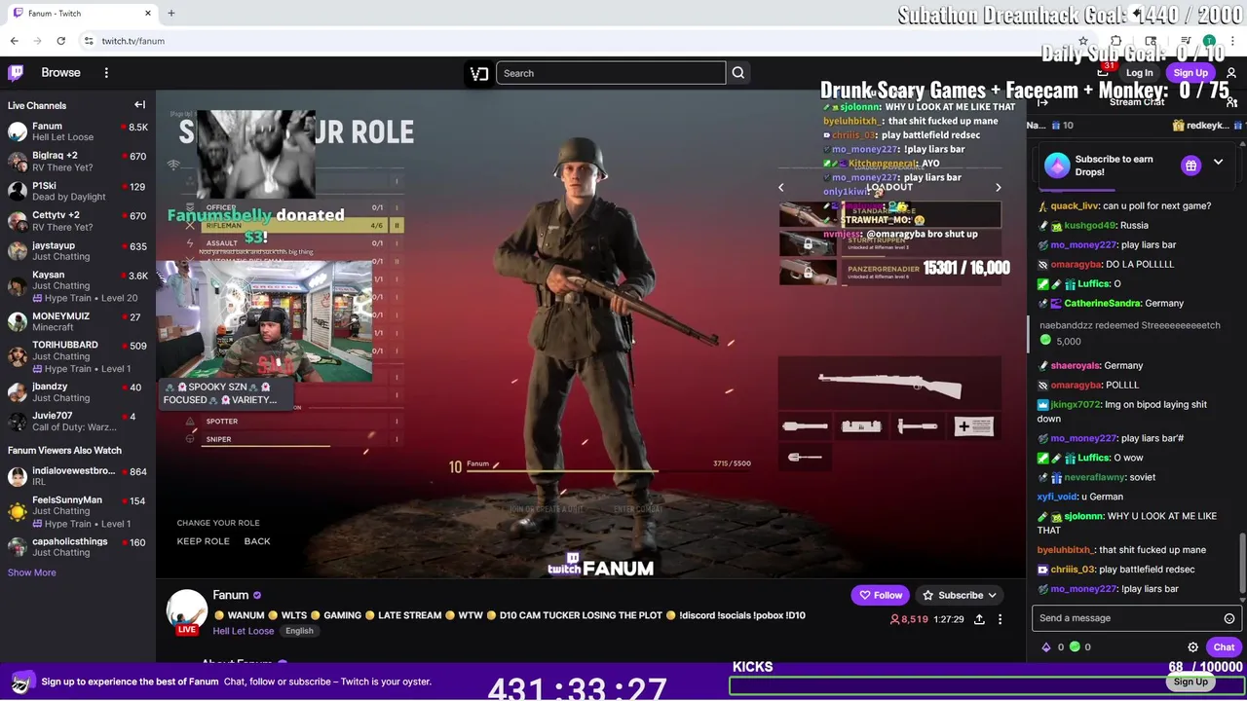Open chat emote picker icon
This screenshot has height=701, width=1247.
pyautogui.click(x=1229, y=618)
